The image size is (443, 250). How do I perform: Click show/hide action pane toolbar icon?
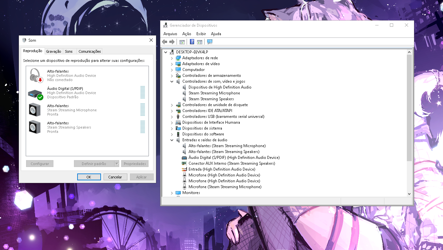coord(200,42)
